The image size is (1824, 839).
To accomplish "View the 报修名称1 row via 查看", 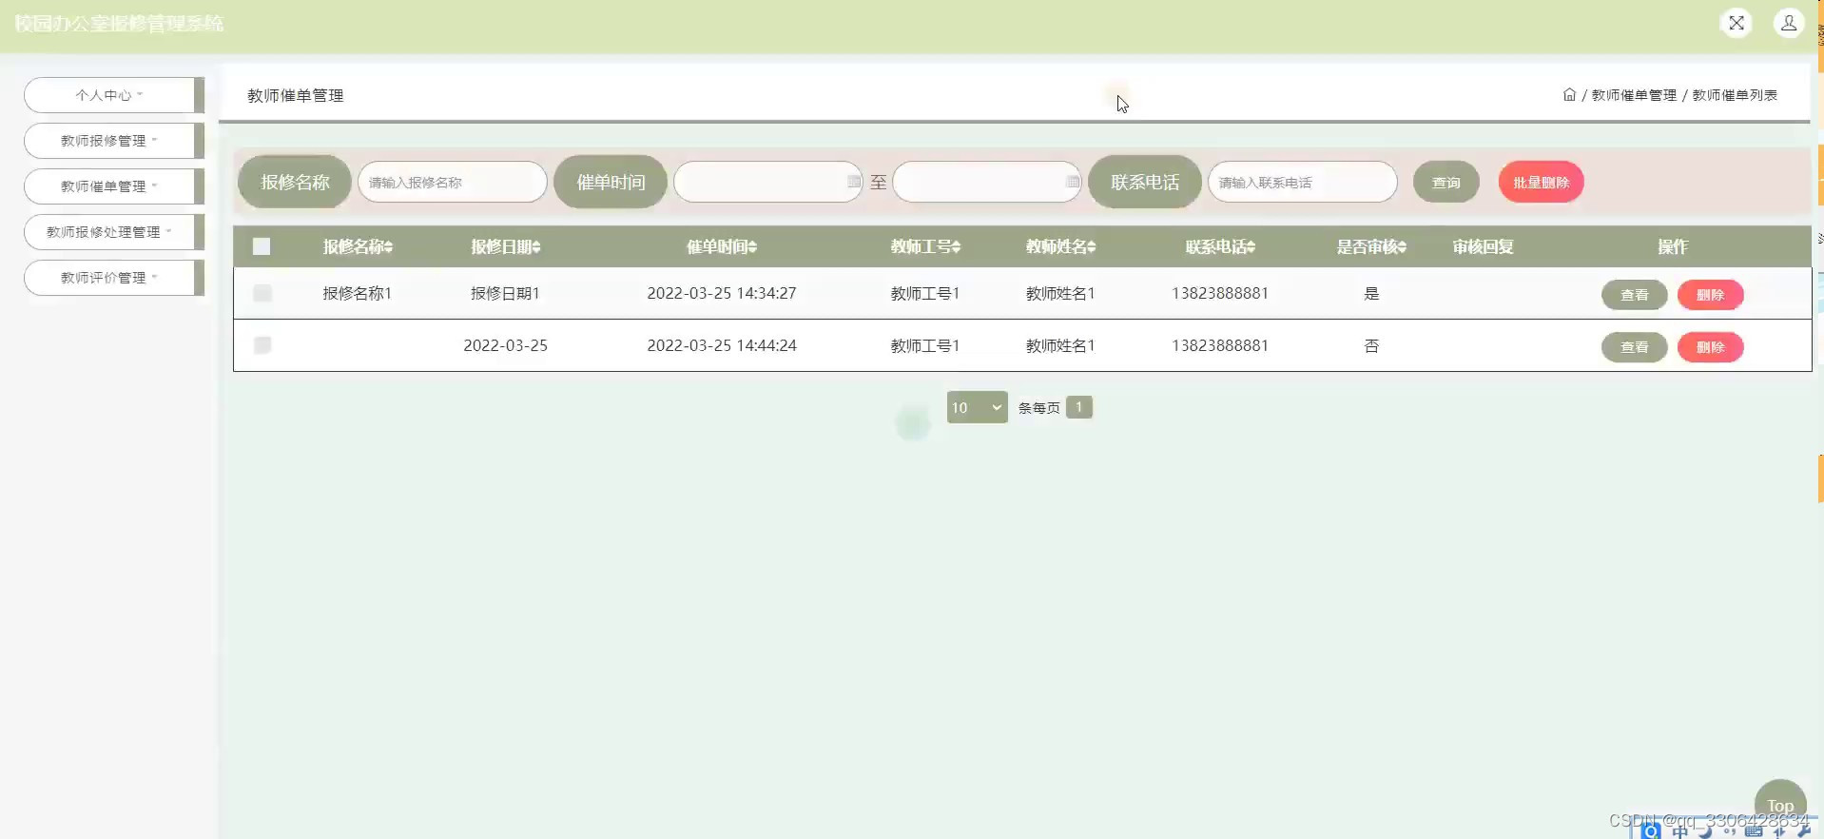I will [x=1634, y=295].
